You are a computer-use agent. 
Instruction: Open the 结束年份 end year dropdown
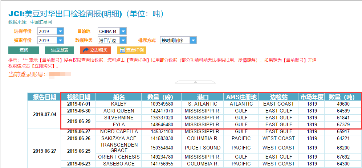(x=60, y=40)
